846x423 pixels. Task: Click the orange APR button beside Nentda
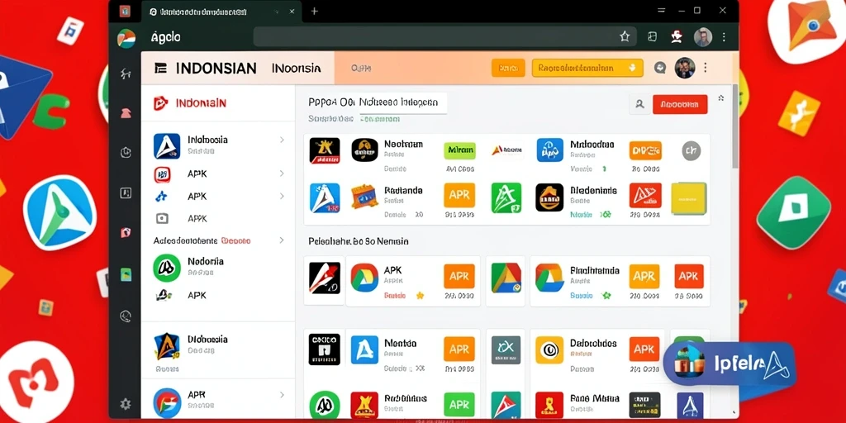tap(459, 349)
